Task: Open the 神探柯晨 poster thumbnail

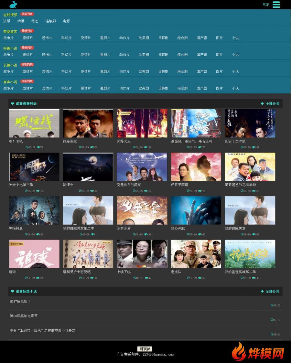Action: (34, 210)
